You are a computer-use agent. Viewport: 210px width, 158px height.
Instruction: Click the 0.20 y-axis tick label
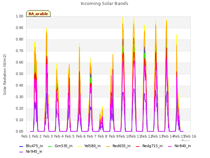20,109
